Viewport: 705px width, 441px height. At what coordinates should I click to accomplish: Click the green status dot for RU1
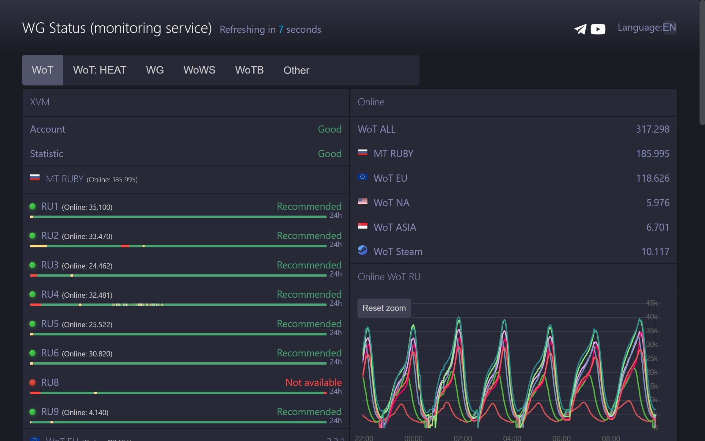(x=32, y=206)
